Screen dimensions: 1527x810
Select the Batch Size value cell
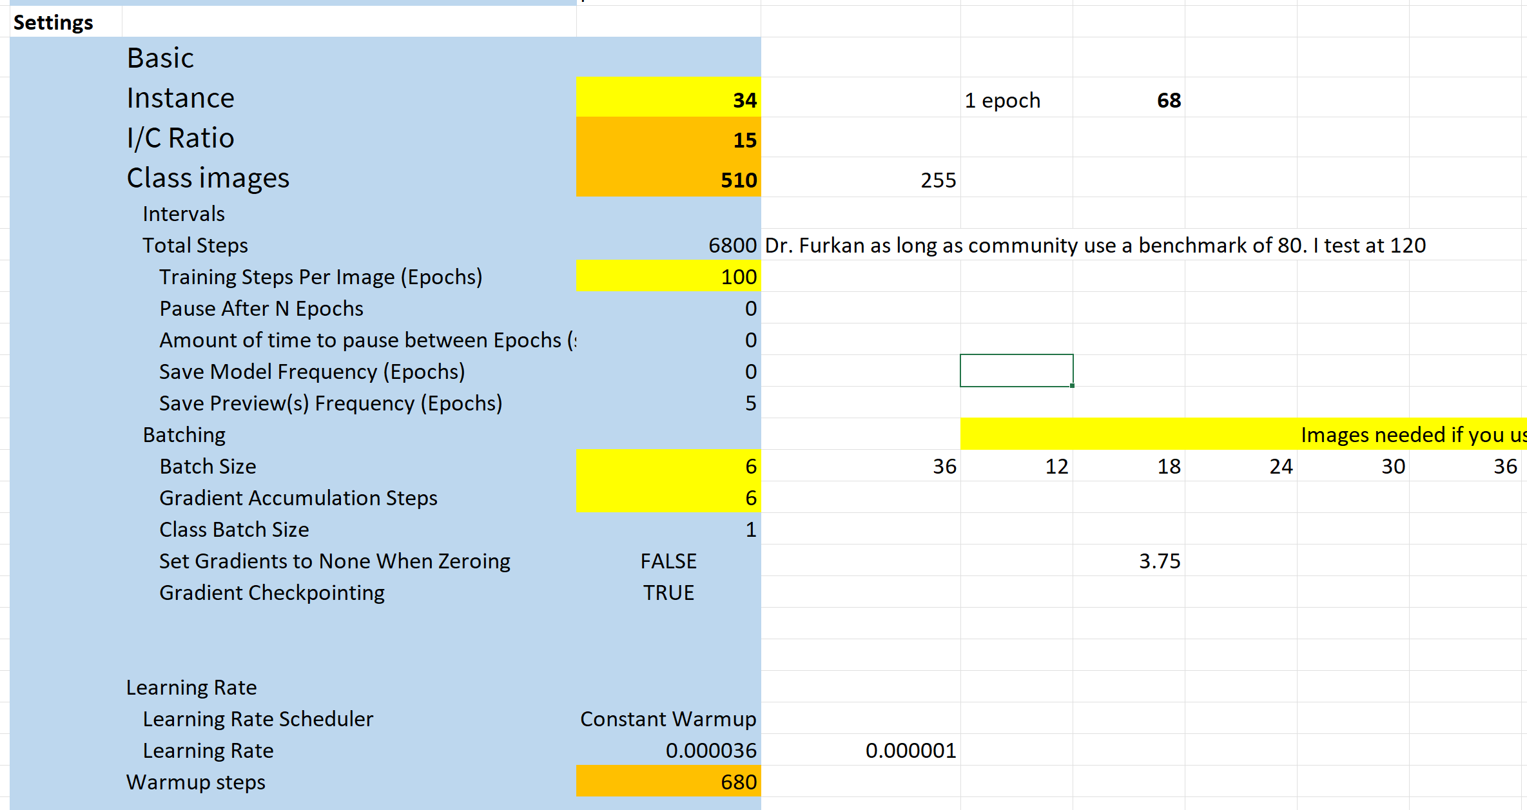(x=668, y=466)
